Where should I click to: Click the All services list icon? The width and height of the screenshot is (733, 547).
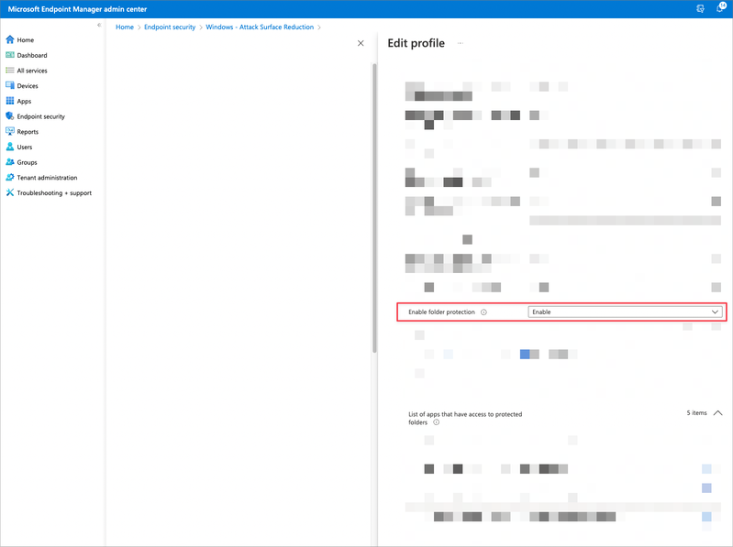coord(10,71)
